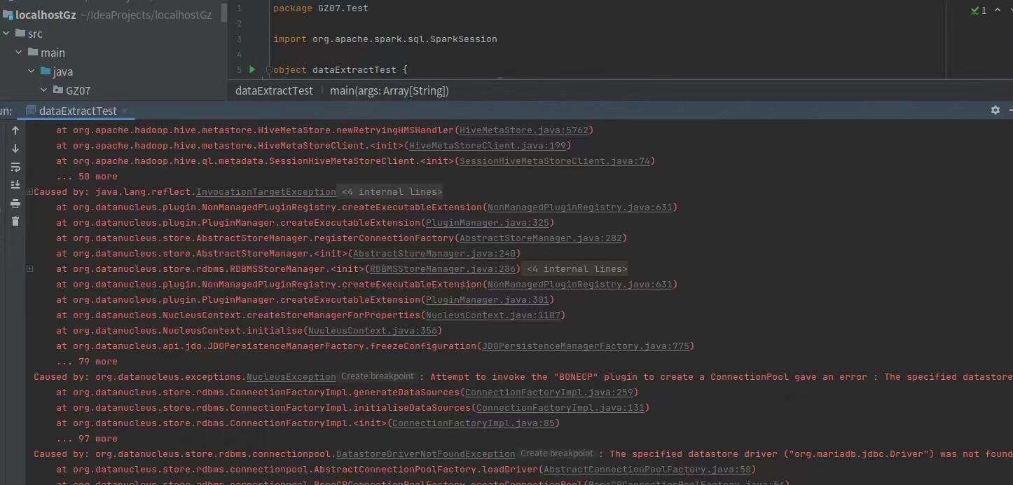The width and height of the screenshot is (1013, 485).
Task: Click the down-the-stack-trace arrow icon
Action: 15,149
